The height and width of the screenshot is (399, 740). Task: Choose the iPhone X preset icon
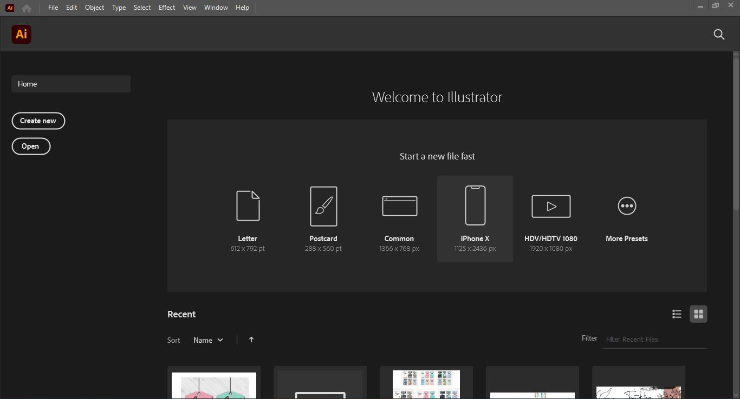(x=475, y=205)
